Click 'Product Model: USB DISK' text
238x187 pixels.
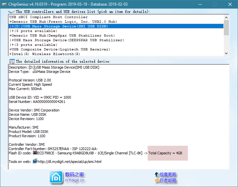click(29, 132)
